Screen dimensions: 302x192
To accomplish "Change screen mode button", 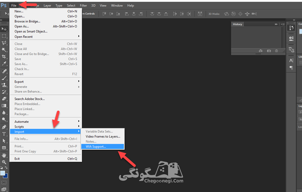I will pos(4,189).
